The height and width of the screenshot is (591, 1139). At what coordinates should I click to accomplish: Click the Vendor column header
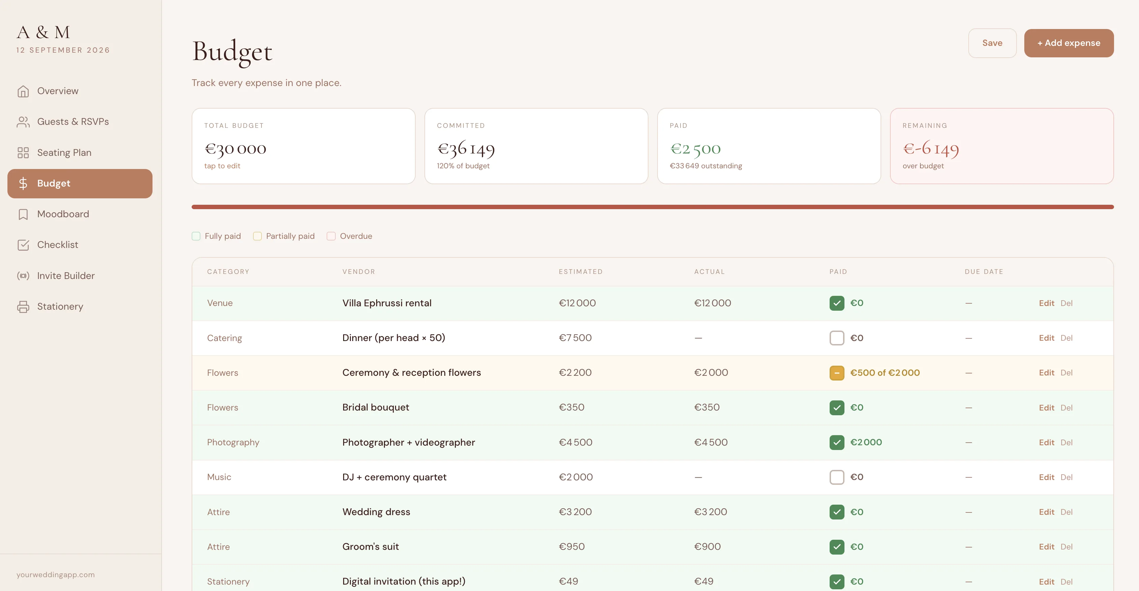pyautogui.click(x=359, y=272)
